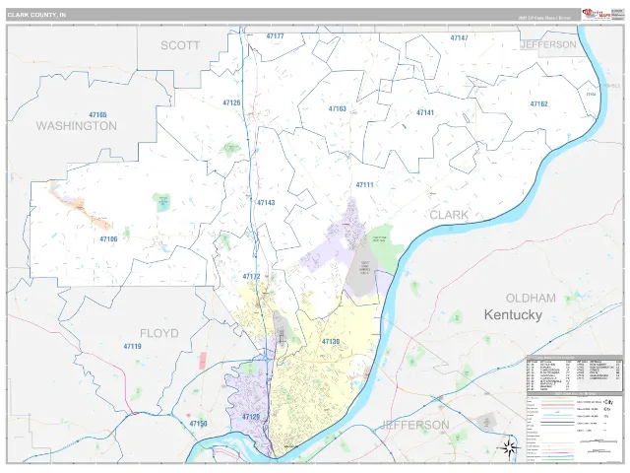
Task: Click ZIP code label 47165
Action: pyautogui.click(x=98, y=114)
